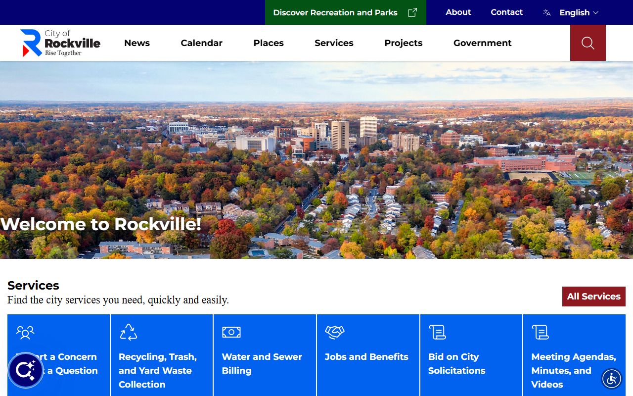Open Report a Concern service card
This screenshot has height=396, width=633.
point(58,355)
